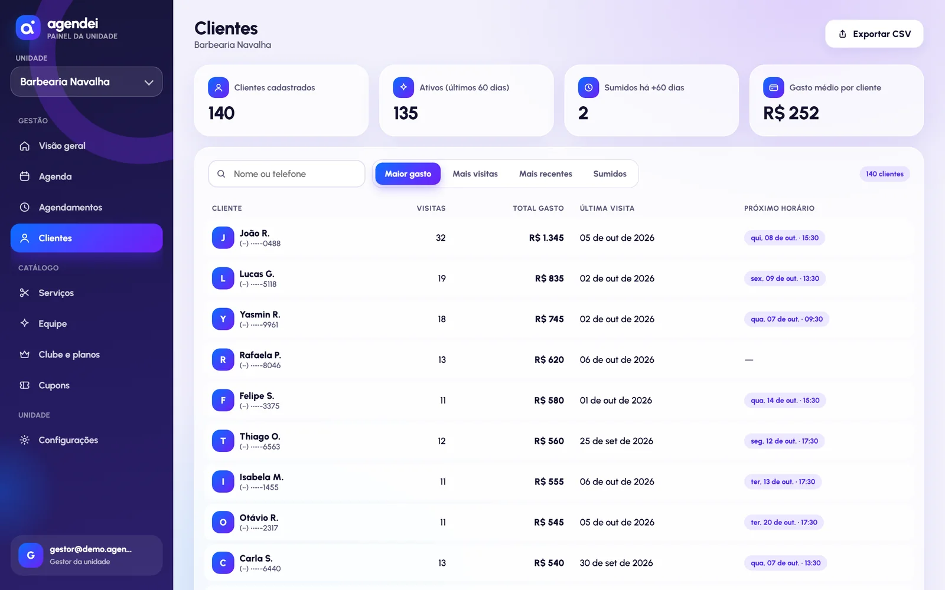Click the search magnifier icon
Viewport: 945px width, 590px height.
[x=221, y=174]
